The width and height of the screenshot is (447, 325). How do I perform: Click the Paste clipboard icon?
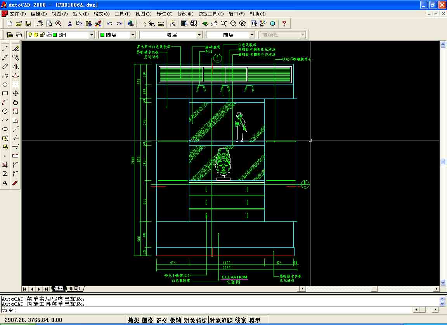(88, 24)
